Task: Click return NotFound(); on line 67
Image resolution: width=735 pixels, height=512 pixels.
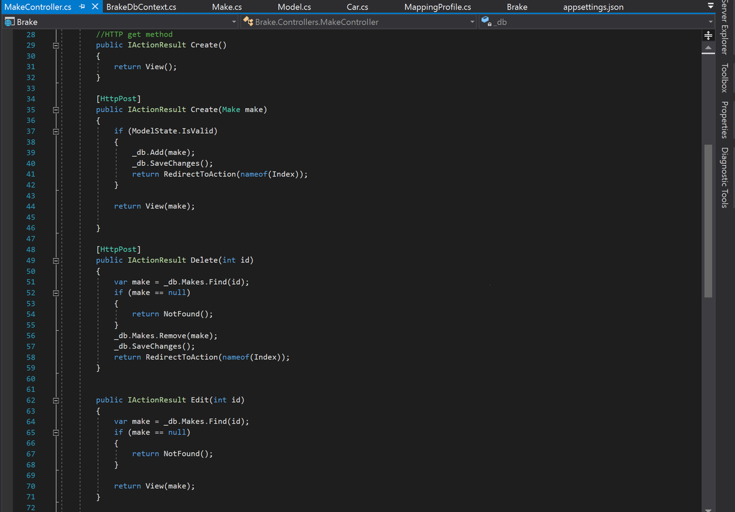Action: pos(172,453)
